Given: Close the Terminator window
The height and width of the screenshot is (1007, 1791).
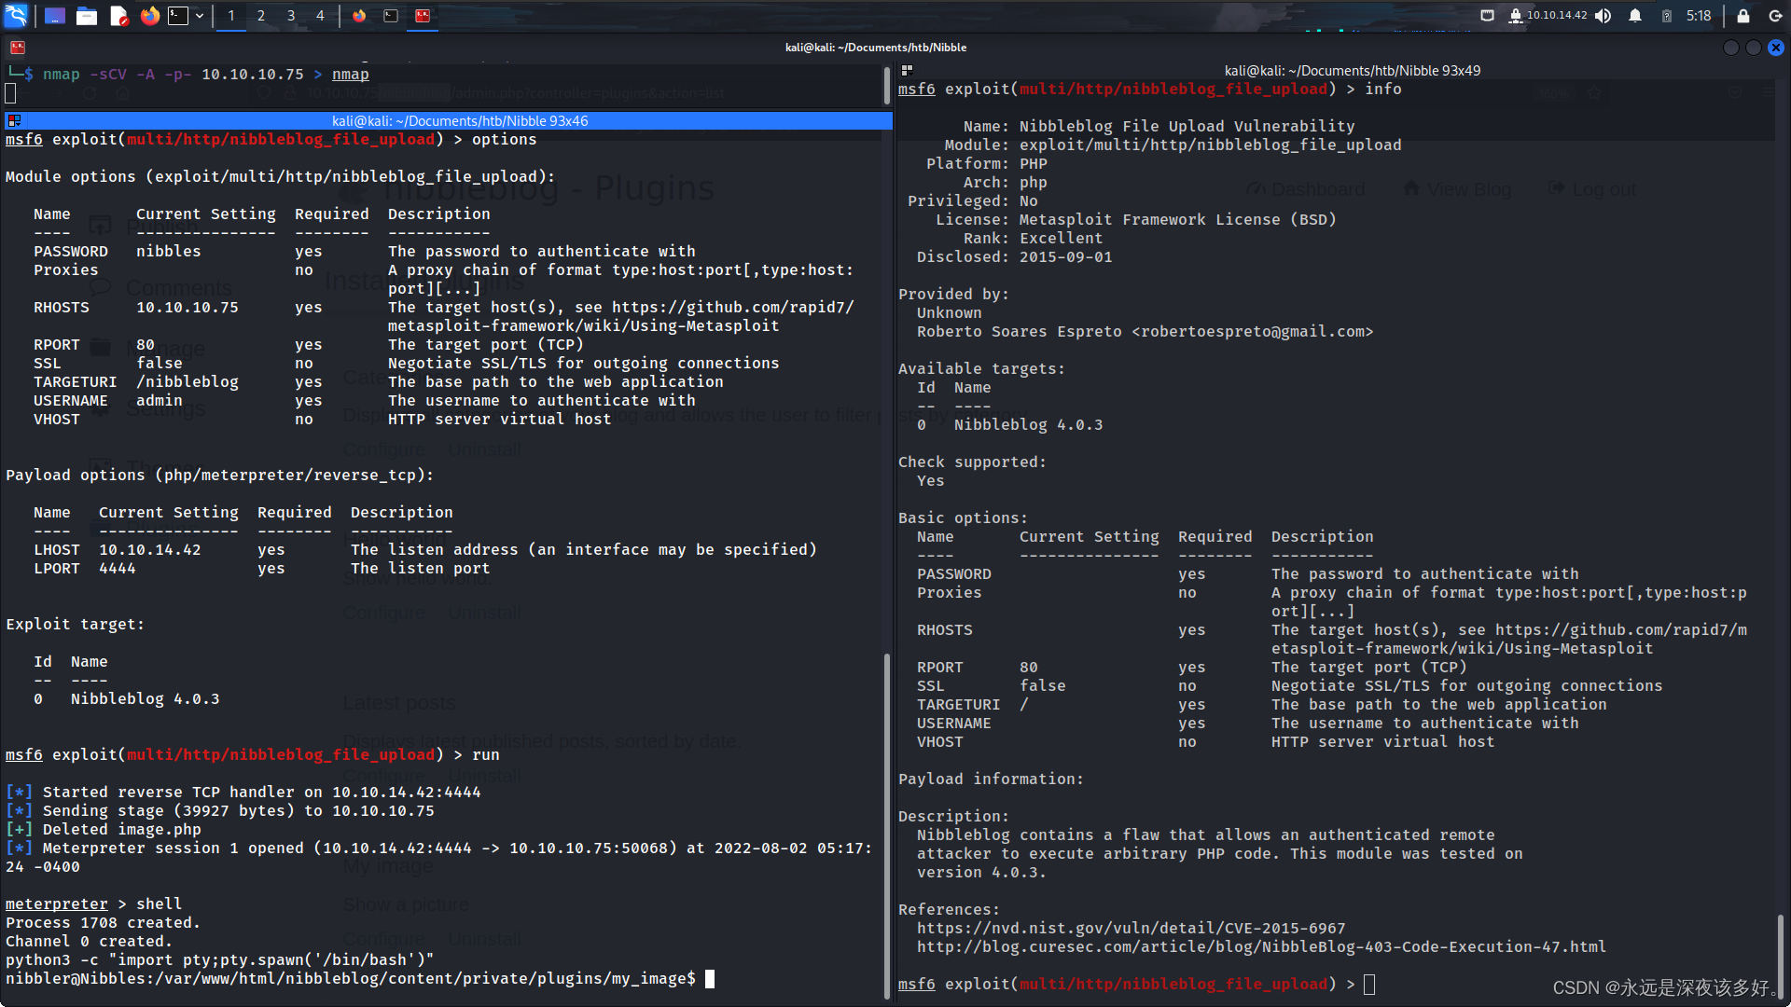Looking at the screenshot, I should point(1776,48).
